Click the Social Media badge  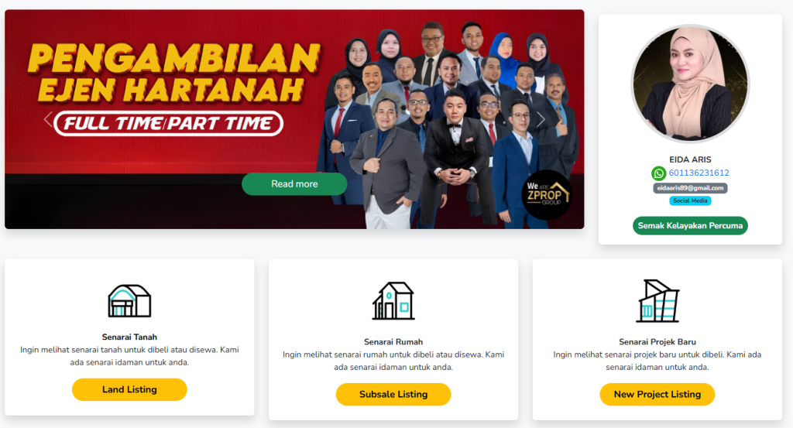pyautogui.click(x=690, y=200)
